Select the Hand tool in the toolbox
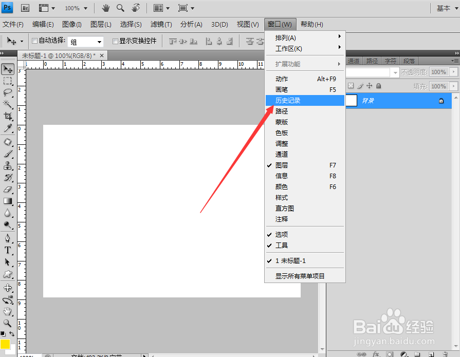The height and width of the screenshot is (357, 460). (x=8, y=312)
